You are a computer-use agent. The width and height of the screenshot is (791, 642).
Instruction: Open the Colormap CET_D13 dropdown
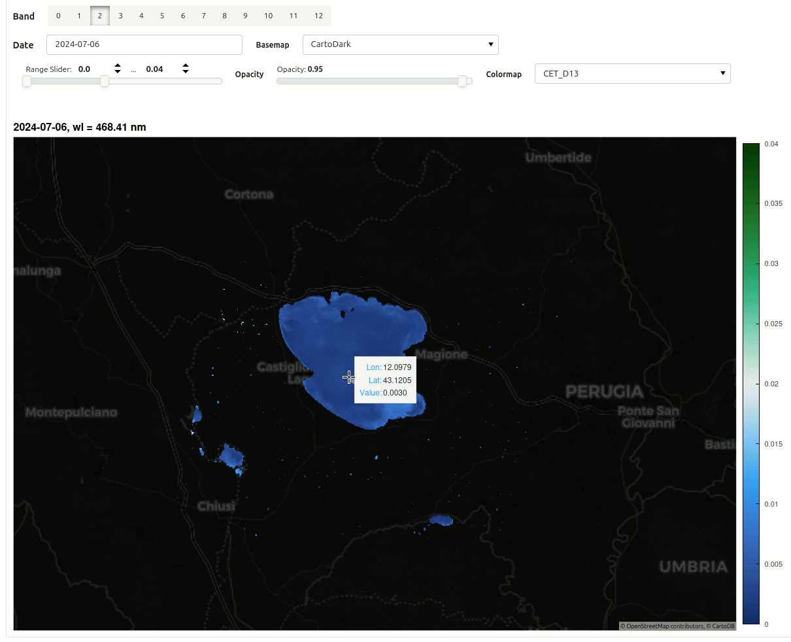click(633, 73)
